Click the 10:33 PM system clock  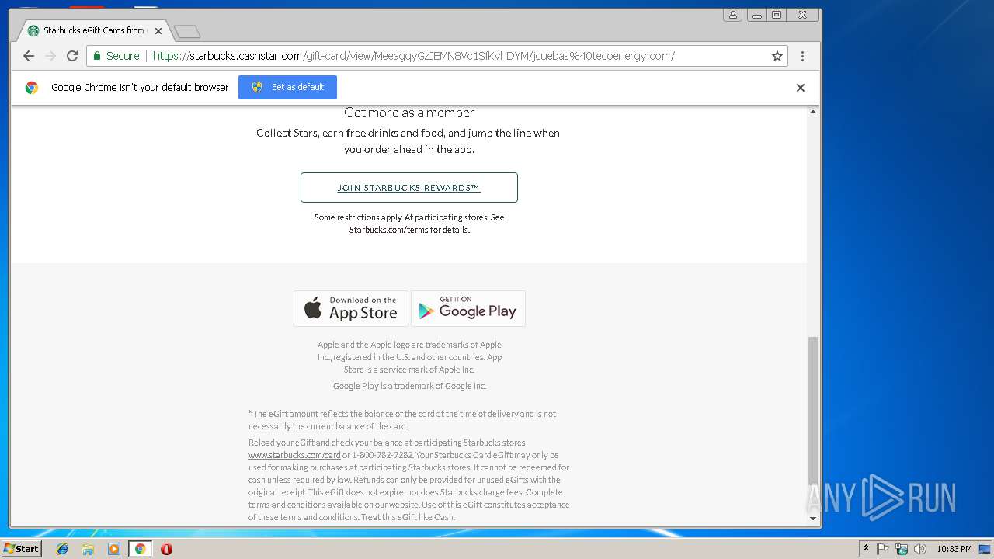(x=954, y=549)
